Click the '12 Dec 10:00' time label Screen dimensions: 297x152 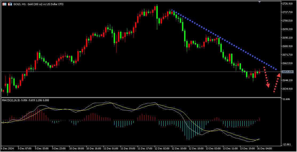tap(179, 148)
